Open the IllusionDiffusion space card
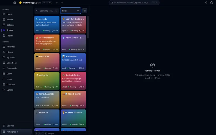The height and width of the screenshot is (135, 216). [73, 81]
